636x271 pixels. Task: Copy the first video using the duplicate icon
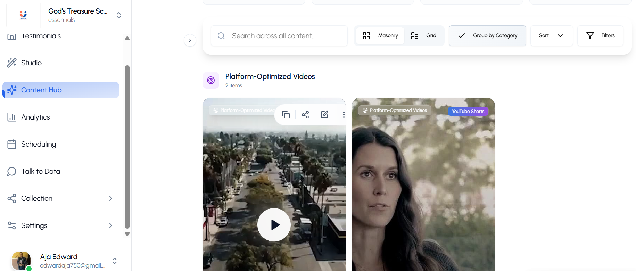(x=286, y=115)
